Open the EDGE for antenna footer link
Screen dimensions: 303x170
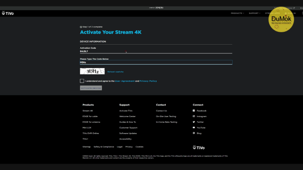click(91, 122)
